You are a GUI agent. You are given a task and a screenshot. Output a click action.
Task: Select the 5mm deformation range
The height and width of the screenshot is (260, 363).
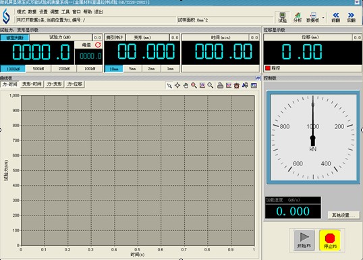pos(132,69)
